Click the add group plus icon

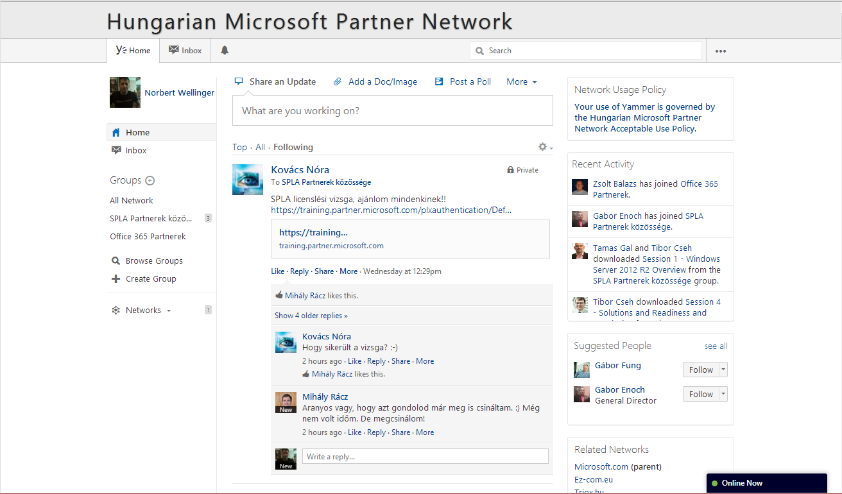coord(150,181)
